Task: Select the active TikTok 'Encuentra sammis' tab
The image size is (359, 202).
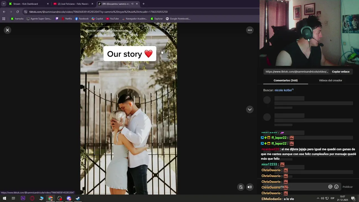Action: [116, 4]
